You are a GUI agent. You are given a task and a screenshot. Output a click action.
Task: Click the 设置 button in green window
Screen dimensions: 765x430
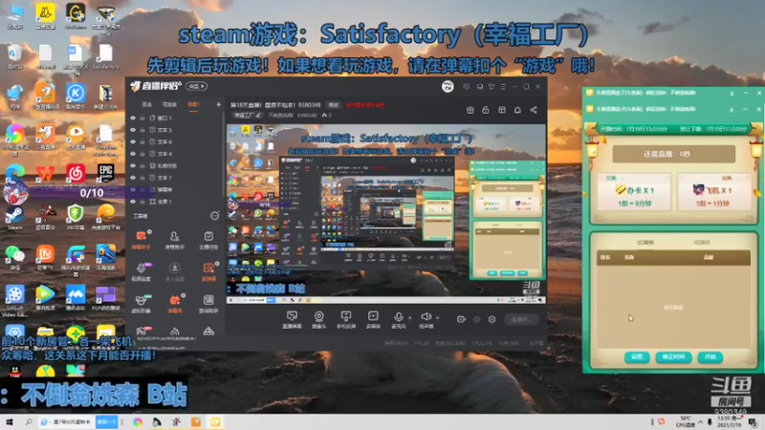tap(636, 356)
